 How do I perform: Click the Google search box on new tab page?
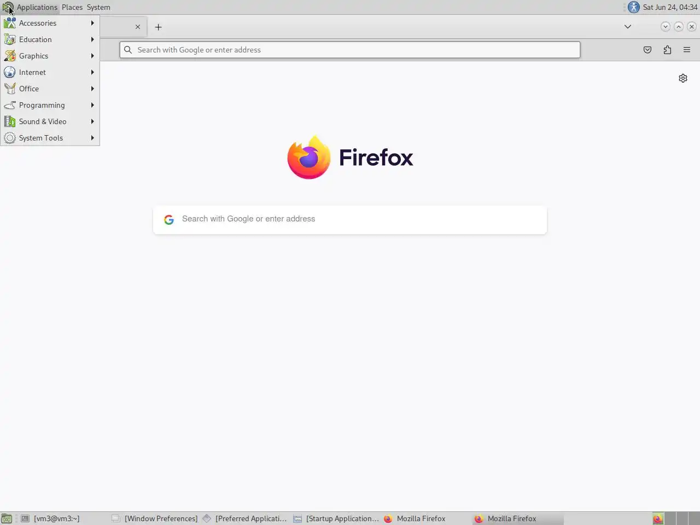tap(350, 219)
